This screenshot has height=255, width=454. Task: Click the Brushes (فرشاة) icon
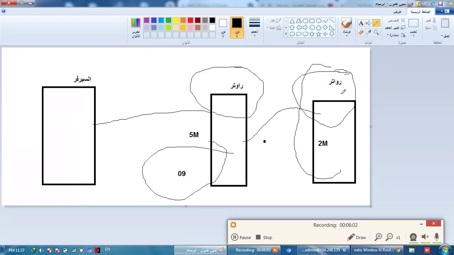[347, 24]
